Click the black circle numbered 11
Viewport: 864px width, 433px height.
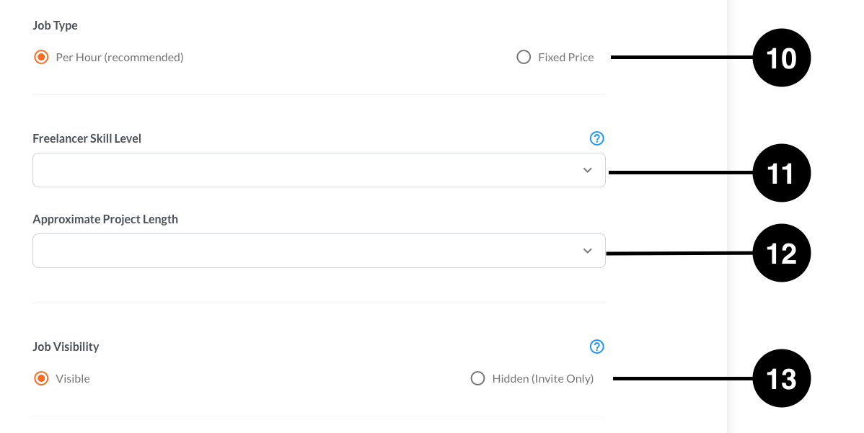point(781,173)
